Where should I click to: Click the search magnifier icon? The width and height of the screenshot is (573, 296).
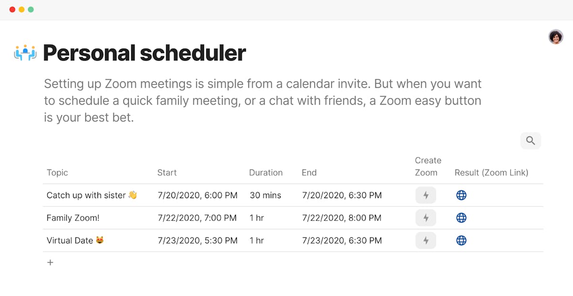click(x=531, y=141)
